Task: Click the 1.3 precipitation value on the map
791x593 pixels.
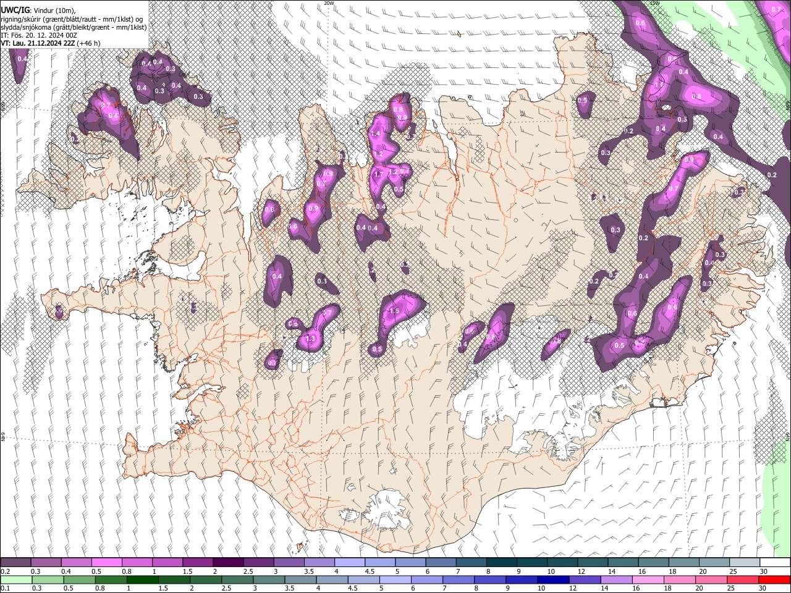Action: [x=310, y=339]
